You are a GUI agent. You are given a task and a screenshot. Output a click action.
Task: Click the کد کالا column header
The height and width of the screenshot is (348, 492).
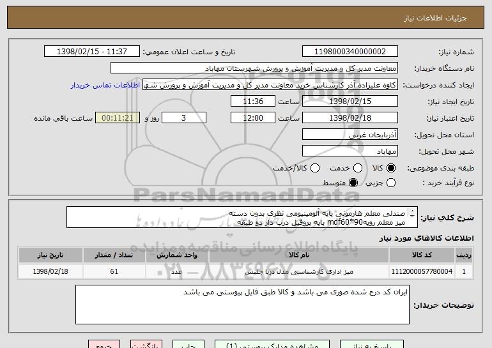pos(422,255)
